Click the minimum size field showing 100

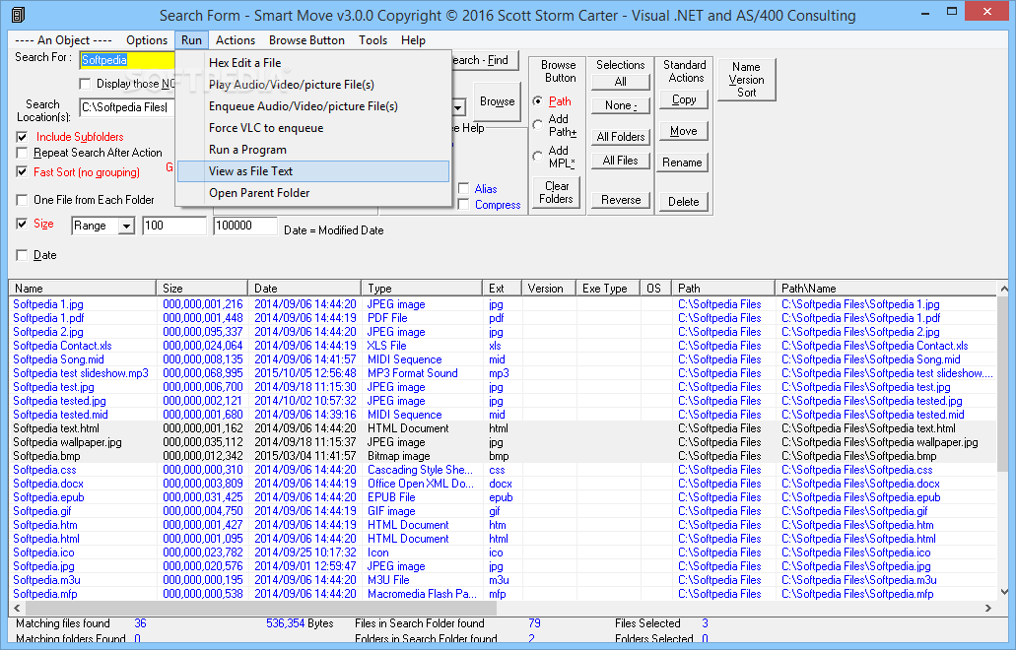tap(173, 226)
